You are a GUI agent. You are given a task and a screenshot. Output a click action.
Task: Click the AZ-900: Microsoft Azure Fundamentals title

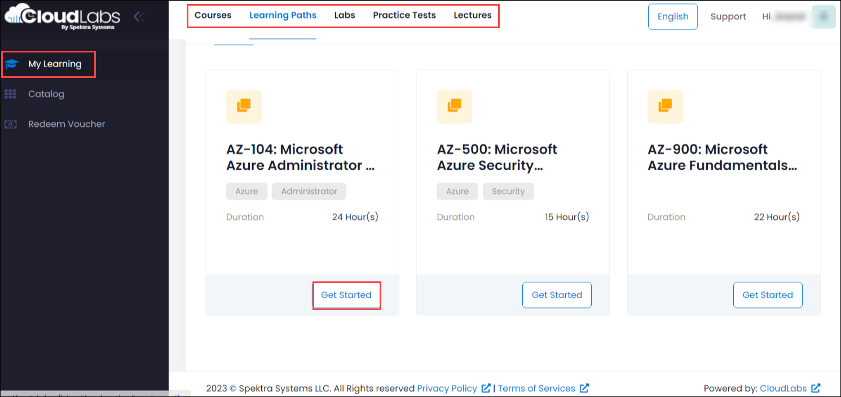pyautogui.click(x=722, y=157)
